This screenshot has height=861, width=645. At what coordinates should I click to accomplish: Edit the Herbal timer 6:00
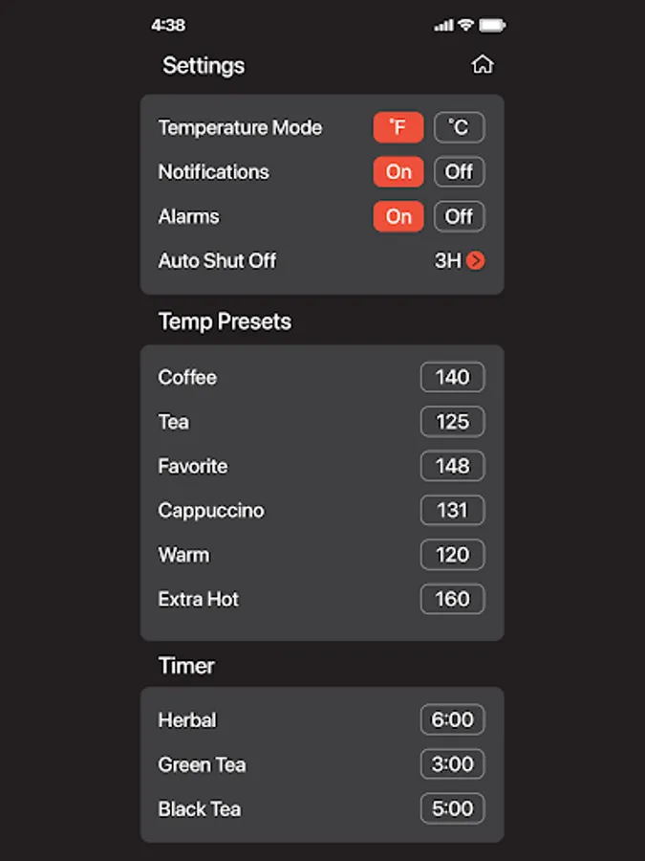click(x=452, y=719)
